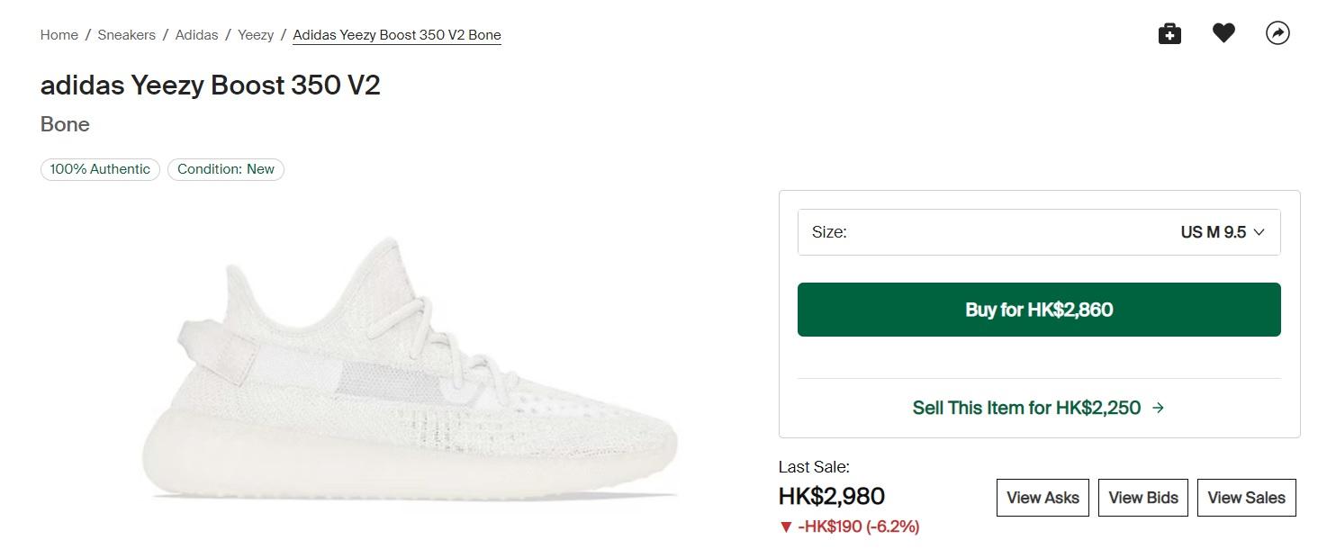Click the 100% Authentic badge

[100, 169]
